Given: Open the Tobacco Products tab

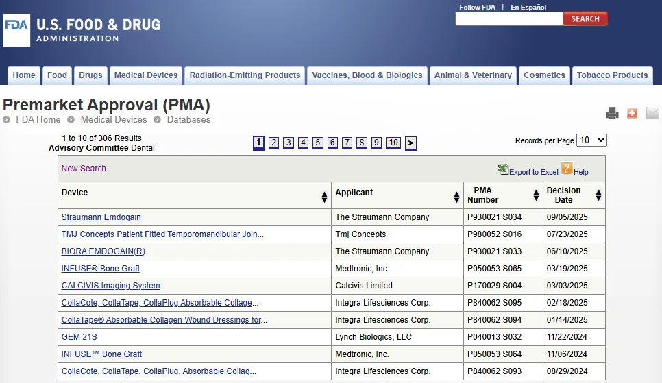Looking at the screenshot, I should (612, 75).
